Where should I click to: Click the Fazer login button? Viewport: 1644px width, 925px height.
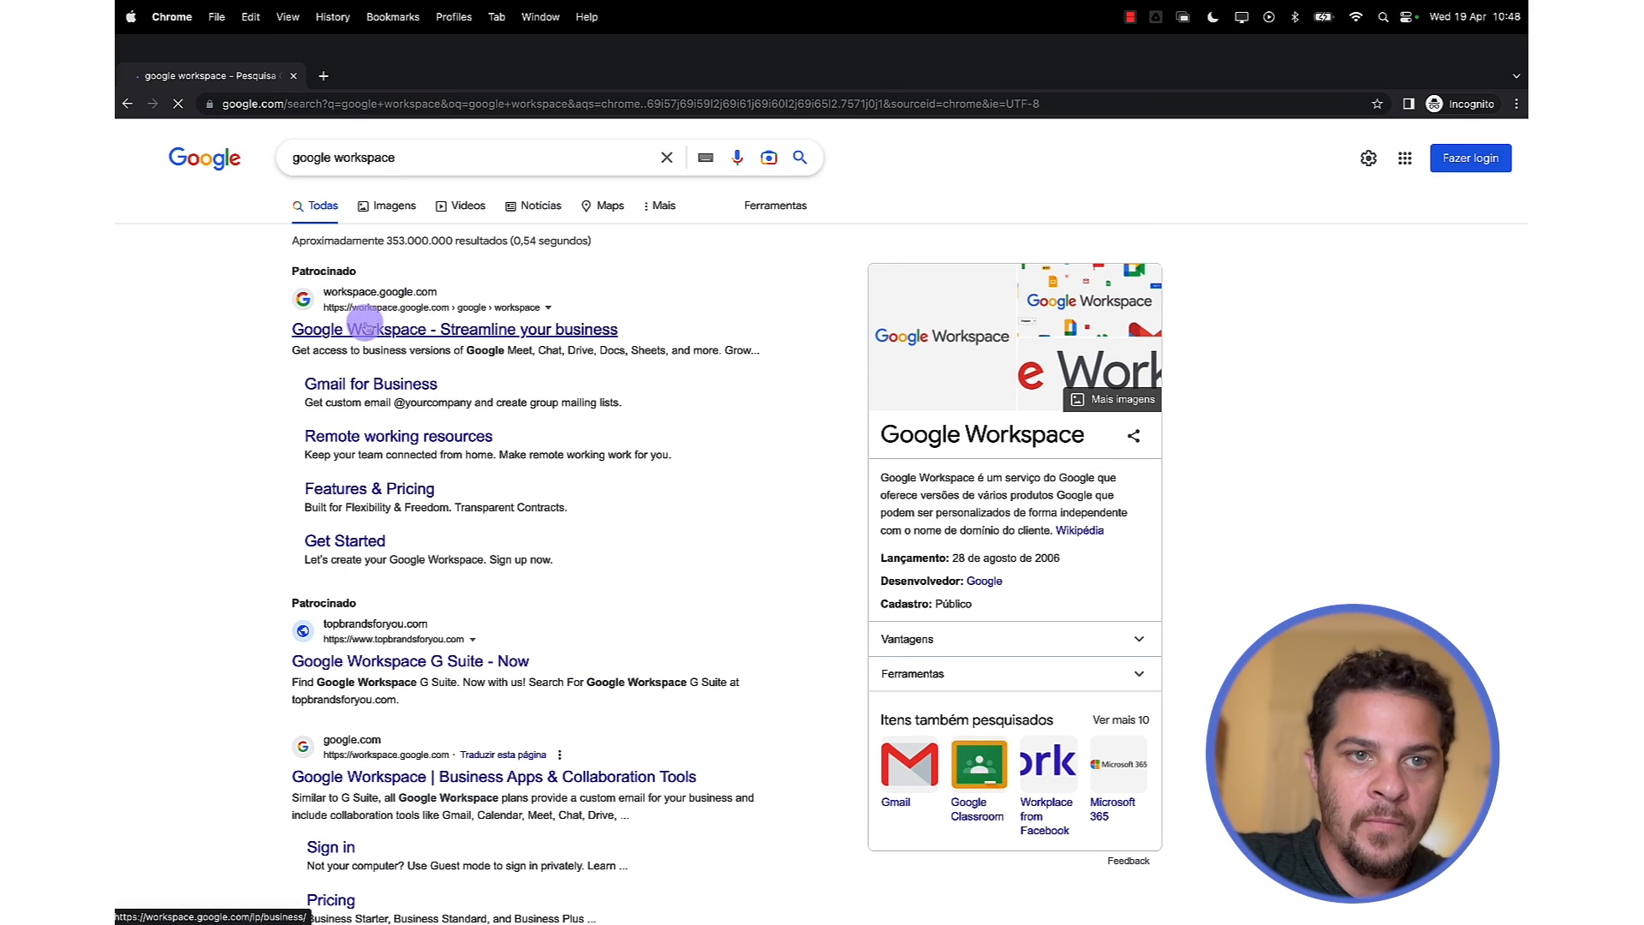(x=1470, y=158)
